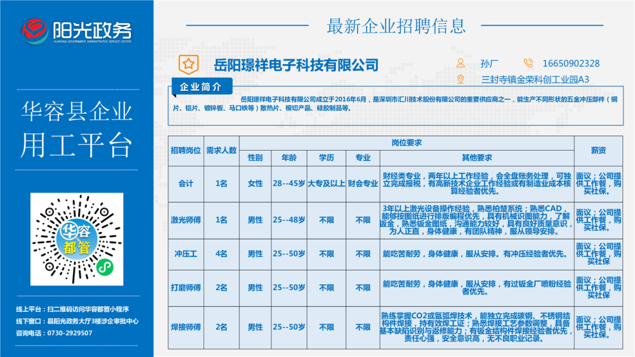Click the 华容县企业用工平台 title

(76, 129)
